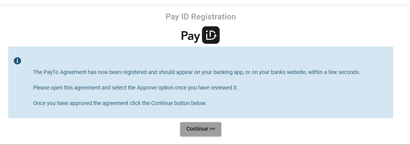Screen dimensions: 410x145
Task: Click the blue info circle icon
Action: 17,61
